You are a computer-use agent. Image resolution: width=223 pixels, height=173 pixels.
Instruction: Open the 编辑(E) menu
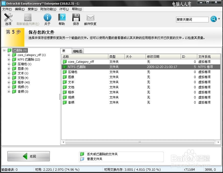click(20, 9)
